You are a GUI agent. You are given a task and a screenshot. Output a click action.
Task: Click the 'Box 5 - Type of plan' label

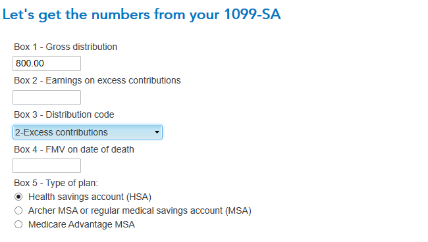point(56,183)
